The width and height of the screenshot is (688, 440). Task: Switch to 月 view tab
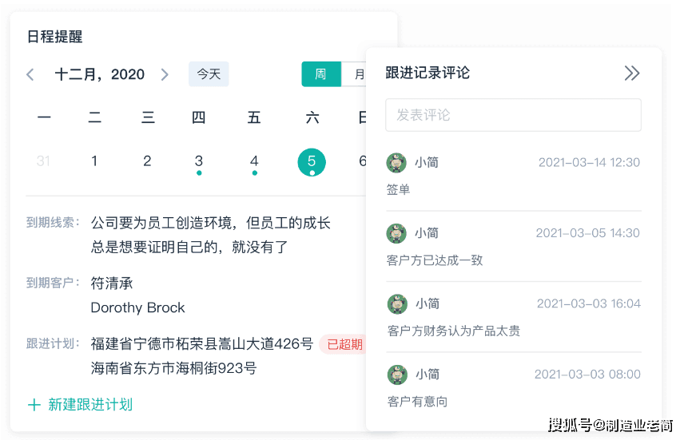tap(355, 73)
